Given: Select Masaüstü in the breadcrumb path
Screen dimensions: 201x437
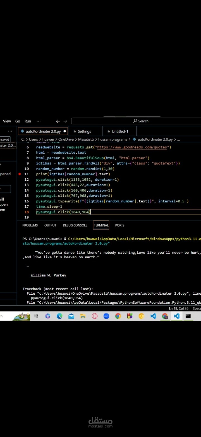Looking at the screenshot, I should [86, 139].
